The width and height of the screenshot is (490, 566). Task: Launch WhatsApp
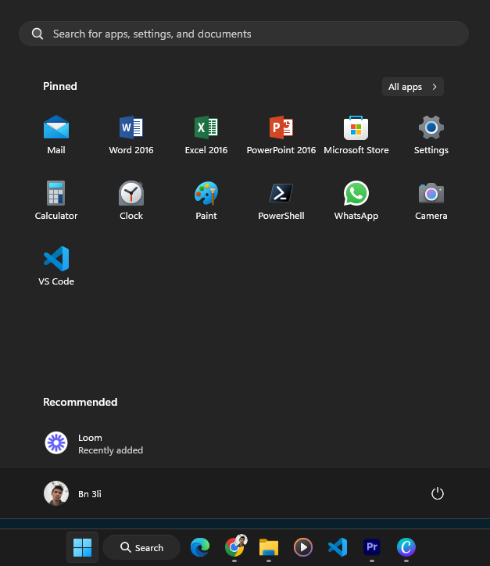[356, 200]
